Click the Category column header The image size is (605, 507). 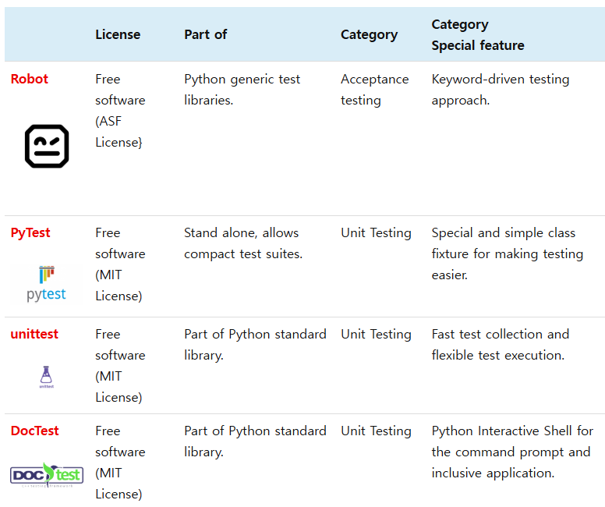(x=369, y=34)
